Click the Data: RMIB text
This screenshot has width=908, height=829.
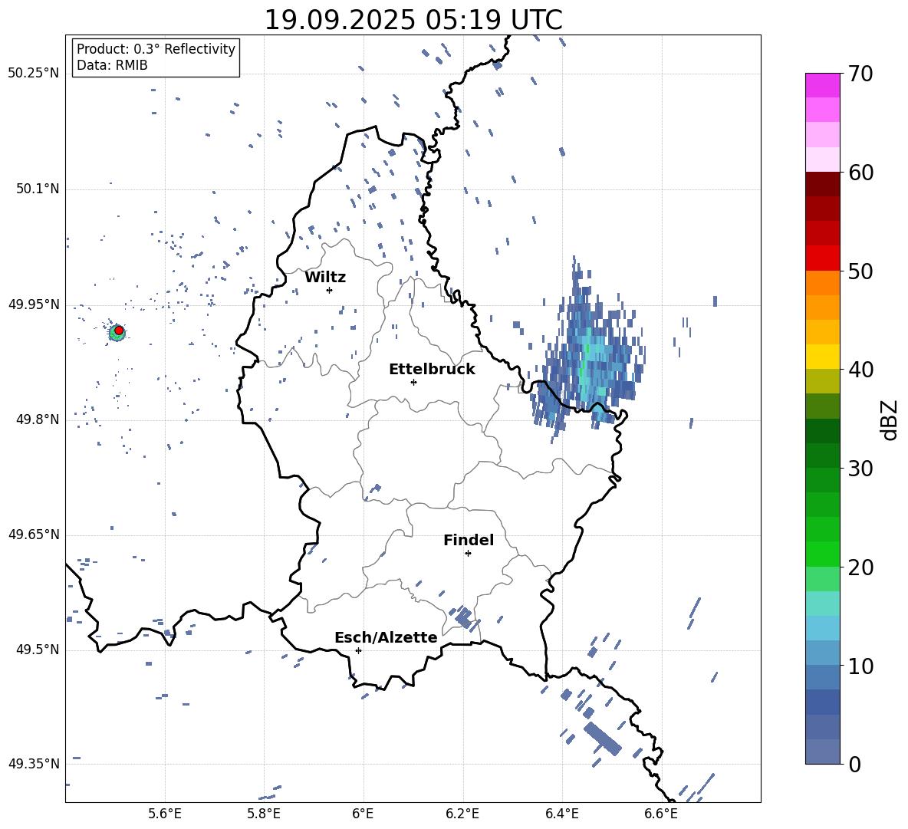coord(112,65)
